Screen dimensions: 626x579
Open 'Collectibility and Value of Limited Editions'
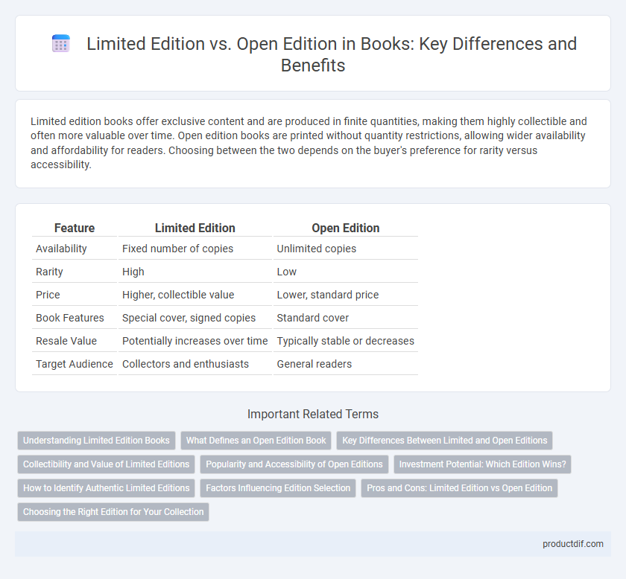[106, 464]
